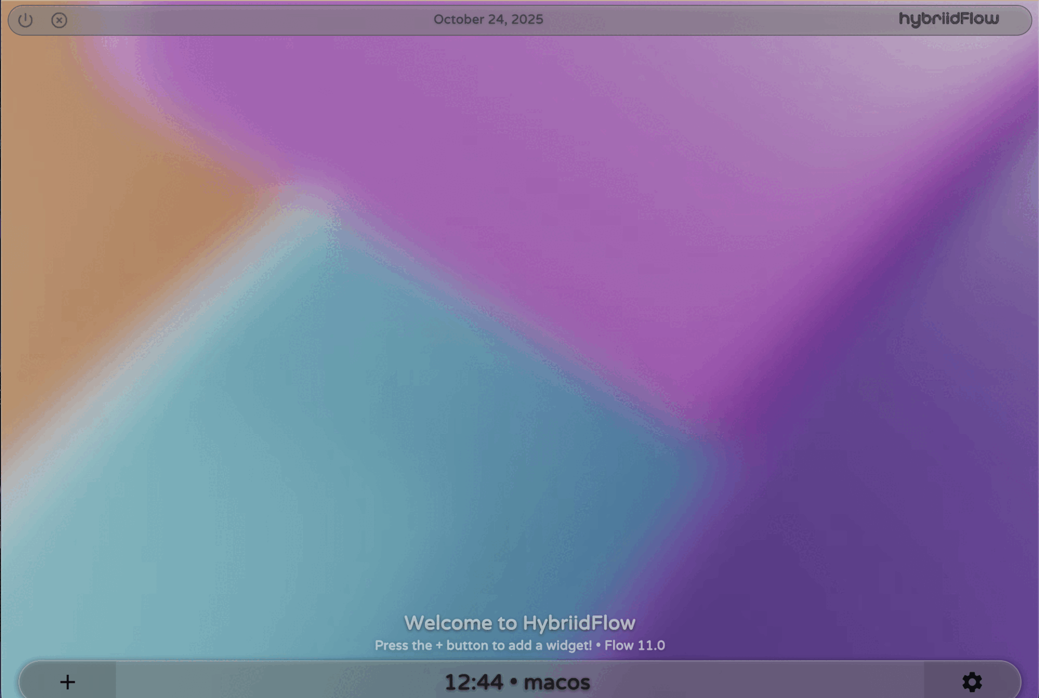Screen dimensions: 1039x698
Task: Click the Welcome to HybriidFlow heading
Action: (x=519, y=623)
